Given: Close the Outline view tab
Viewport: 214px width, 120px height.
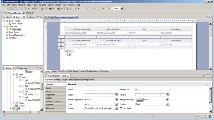Looking at the screenshot, I should 13,68.
